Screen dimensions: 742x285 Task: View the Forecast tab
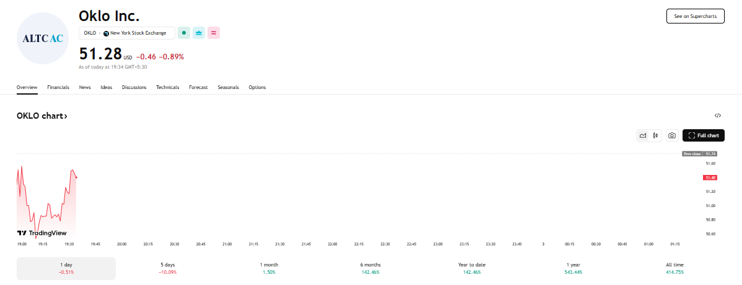point(198,87)
